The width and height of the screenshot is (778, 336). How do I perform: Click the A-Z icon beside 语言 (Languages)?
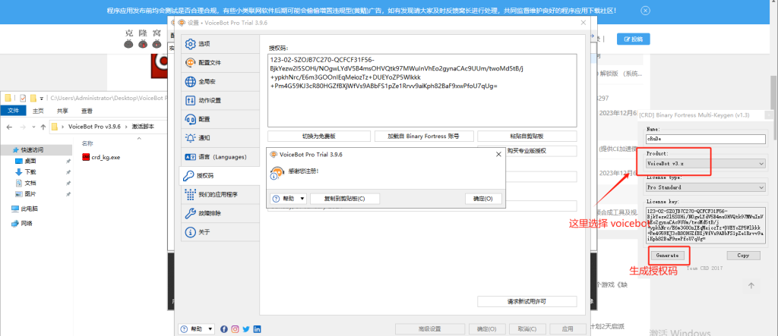pyautogui.click(x=190, y=157)
